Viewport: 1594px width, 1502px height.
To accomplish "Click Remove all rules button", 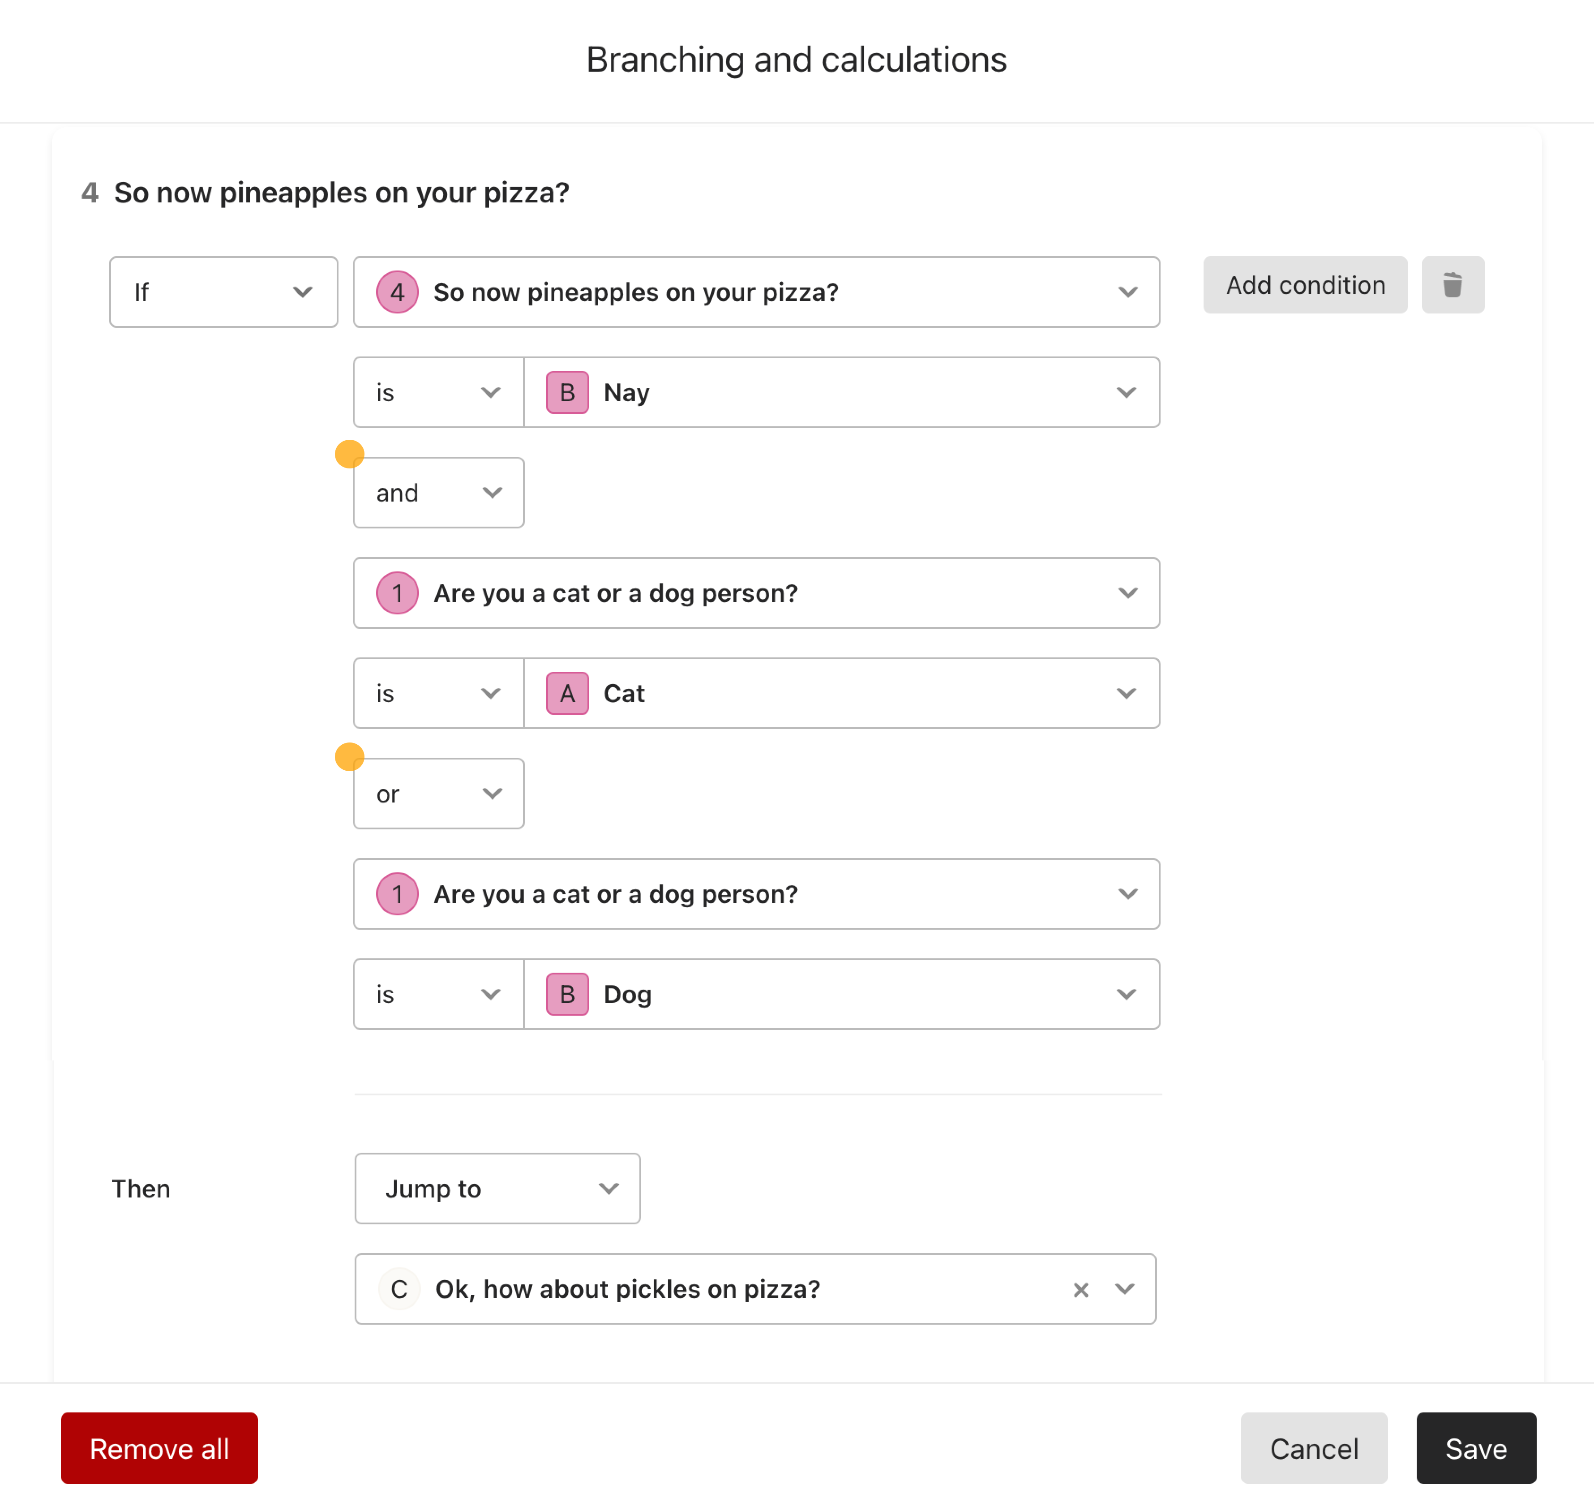I will click(x=159, y=1448).
